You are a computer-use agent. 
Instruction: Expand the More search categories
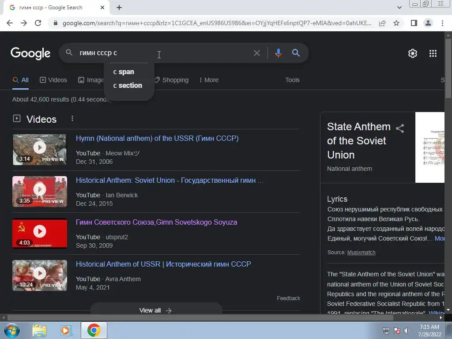pyautogui.click(x=209, y=80)
